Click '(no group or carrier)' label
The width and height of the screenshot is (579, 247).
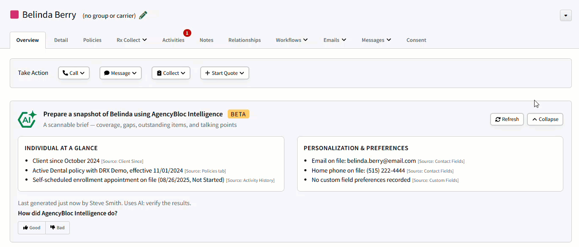109,16
